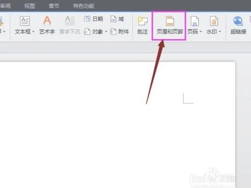Insert an 对象 object
This screenshot has height=188, width=251.
pyautogui.click(x=93, y=32)
